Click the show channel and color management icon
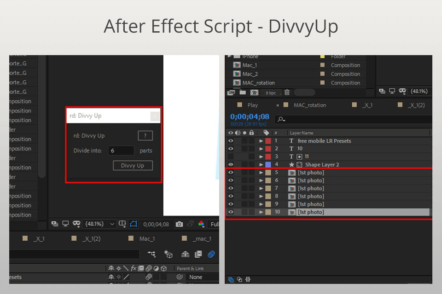442x294 pixels. pyautogui.click(x=202, y=224)
